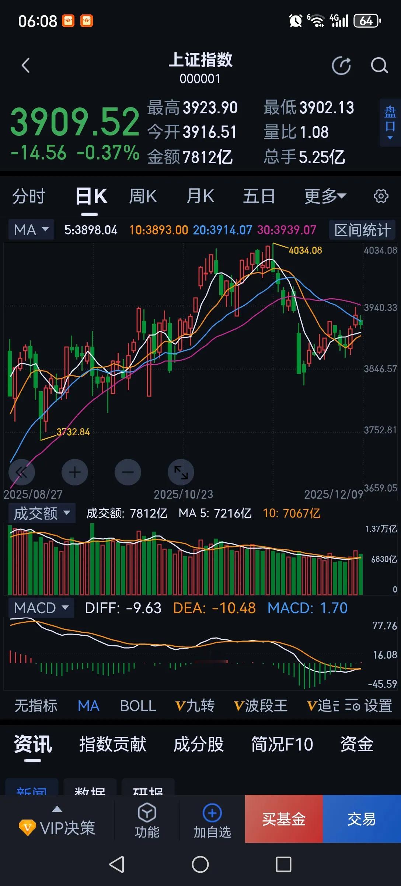Open chart settings gear icon
This screenshot has width=401, height=886.
pos(381,196)
